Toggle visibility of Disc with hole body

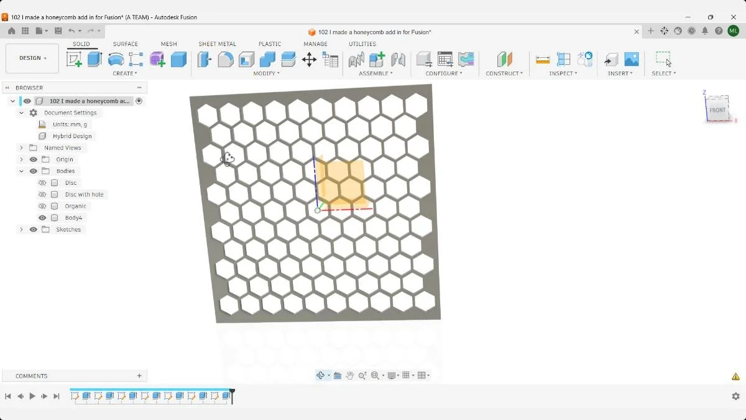[42, 195]
